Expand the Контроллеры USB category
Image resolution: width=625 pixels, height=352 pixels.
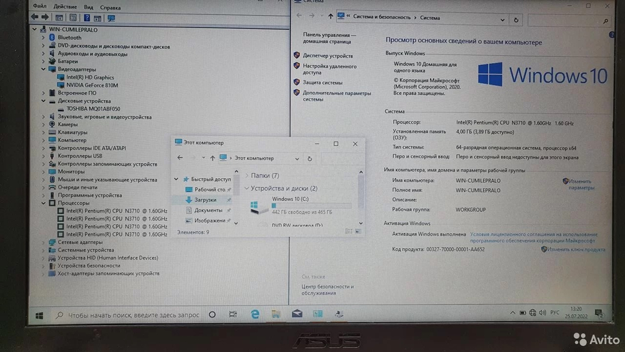pyautogui.click(x=43, y=156)
